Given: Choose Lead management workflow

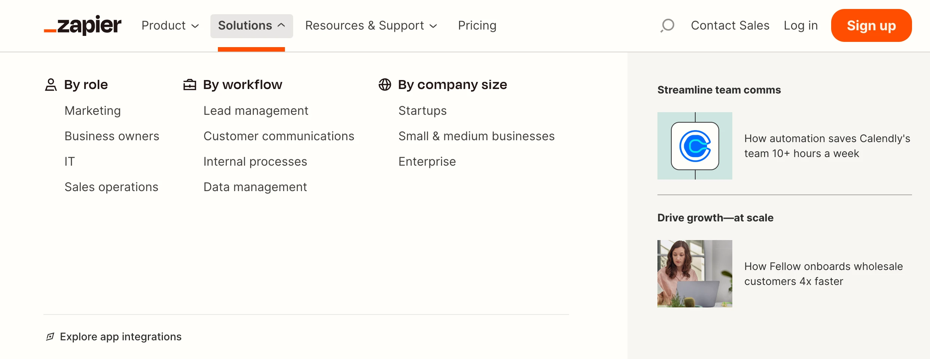Looking at the screenshot, I should [256, 111].
